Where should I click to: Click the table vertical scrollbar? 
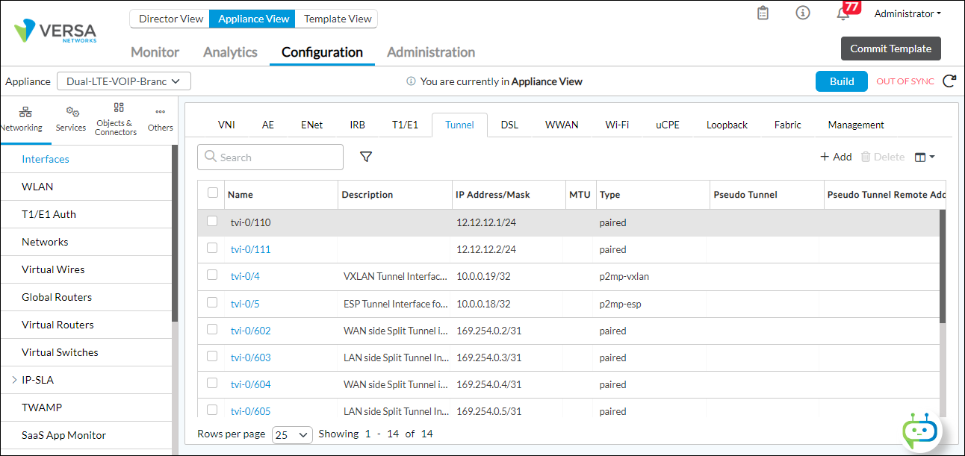[943, 266]
